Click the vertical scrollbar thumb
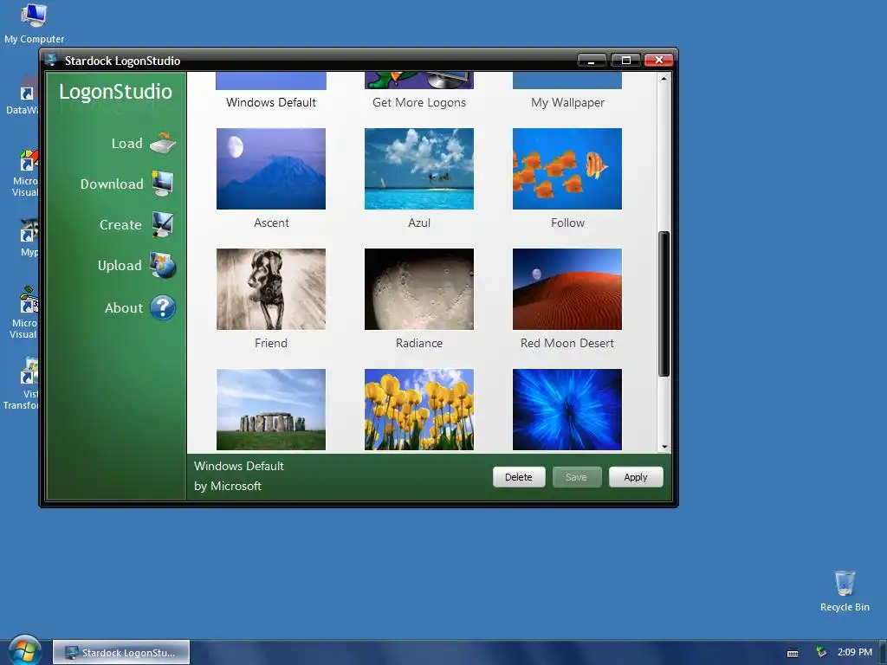 pos(664,304)
